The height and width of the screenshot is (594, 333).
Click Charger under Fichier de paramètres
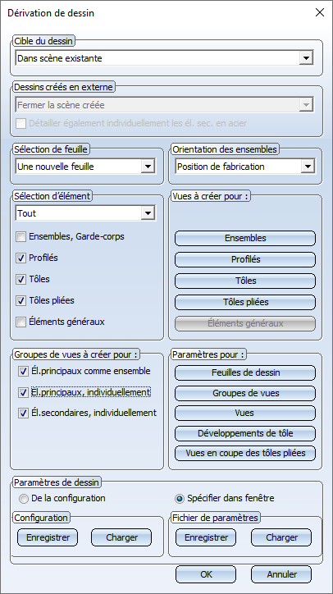[281, 537]
